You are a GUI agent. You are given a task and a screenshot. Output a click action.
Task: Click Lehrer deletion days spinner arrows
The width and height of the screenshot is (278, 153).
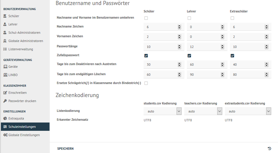pos(223,75)
